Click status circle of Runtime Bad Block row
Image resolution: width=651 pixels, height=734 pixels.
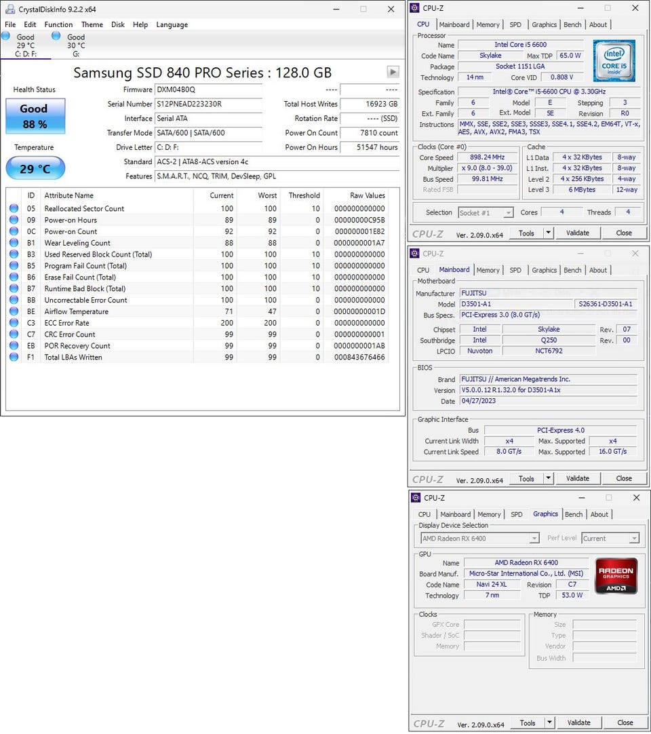[14, 289]
